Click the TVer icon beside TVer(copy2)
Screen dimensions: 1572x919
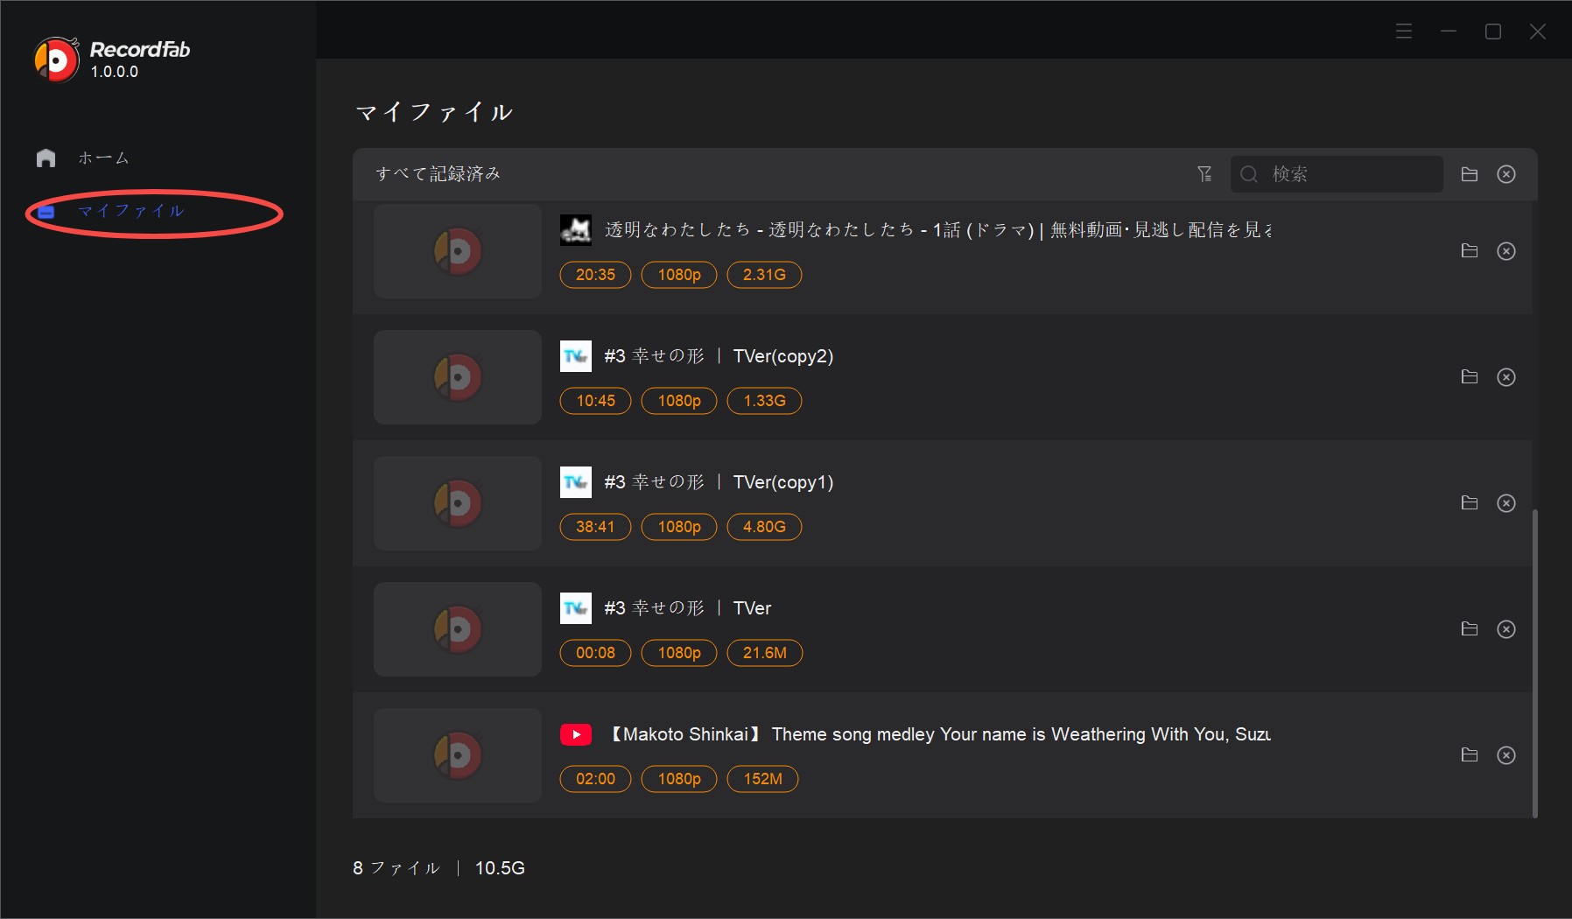tap(576, 356)
